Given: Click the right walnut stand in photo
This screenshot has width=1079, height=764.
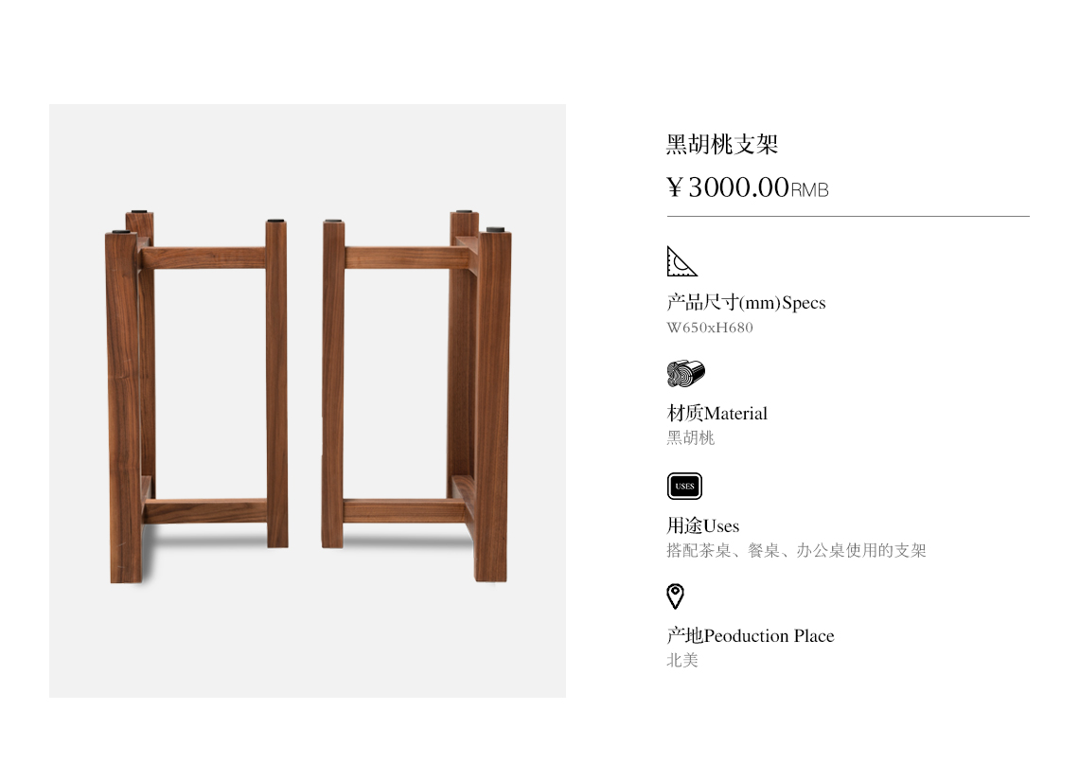Looking at the screenshot, I should coord(416,397).
